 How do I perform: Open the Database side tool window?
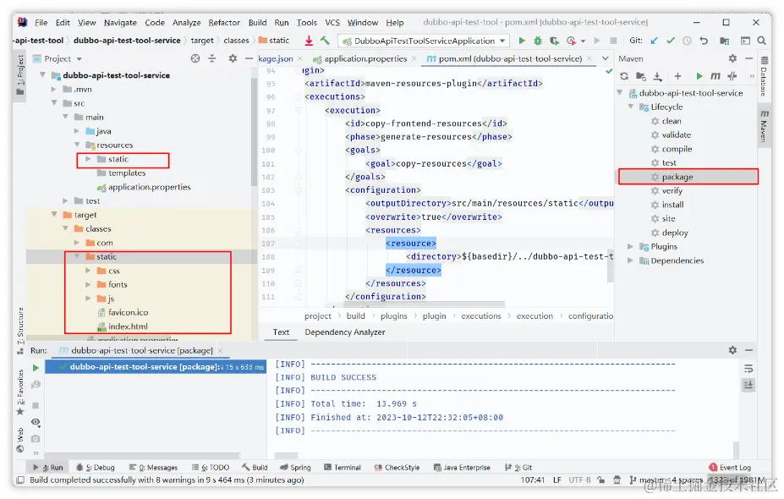pos(764,76)
